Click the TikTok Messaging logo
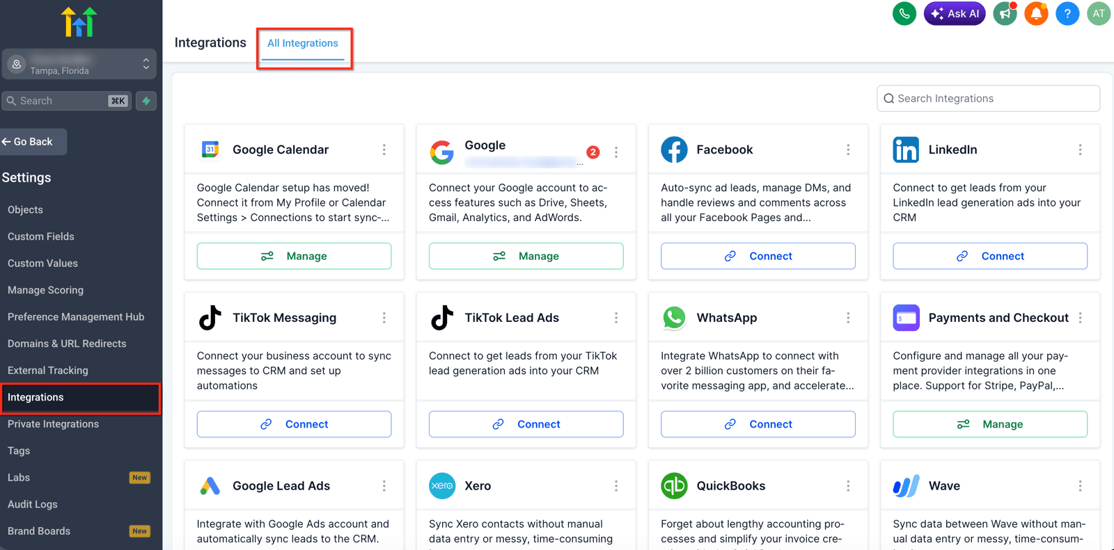1114x550 pixels. point(210,318)
